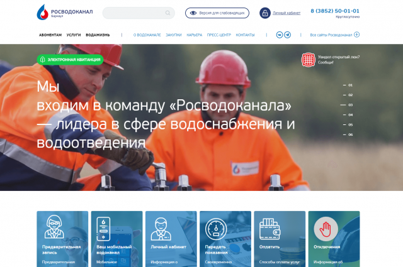Click the Версия для слабовидящих button
Screen dimensions: 403x267
pyautogui.click(x=217, y=13)
